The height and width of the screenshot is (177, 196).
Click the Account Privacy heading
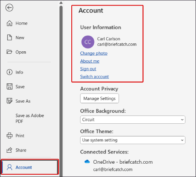tap(99, 89)
